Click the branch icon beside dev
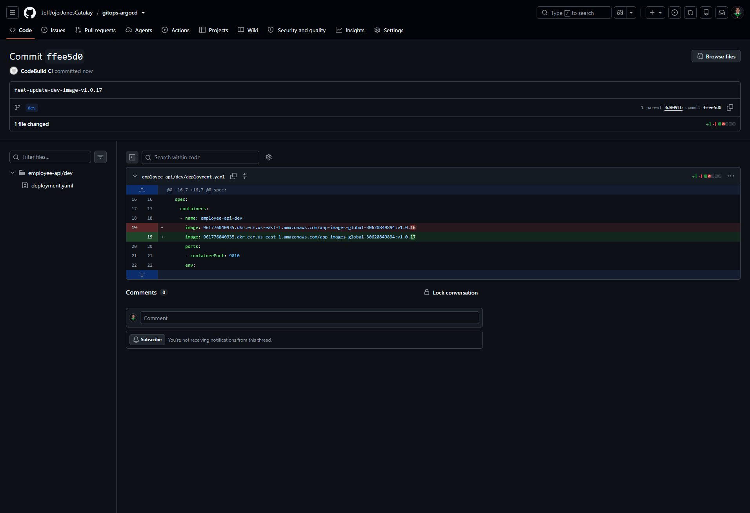Viewport: 750px width, 513px height. click(x=18, y=107)
